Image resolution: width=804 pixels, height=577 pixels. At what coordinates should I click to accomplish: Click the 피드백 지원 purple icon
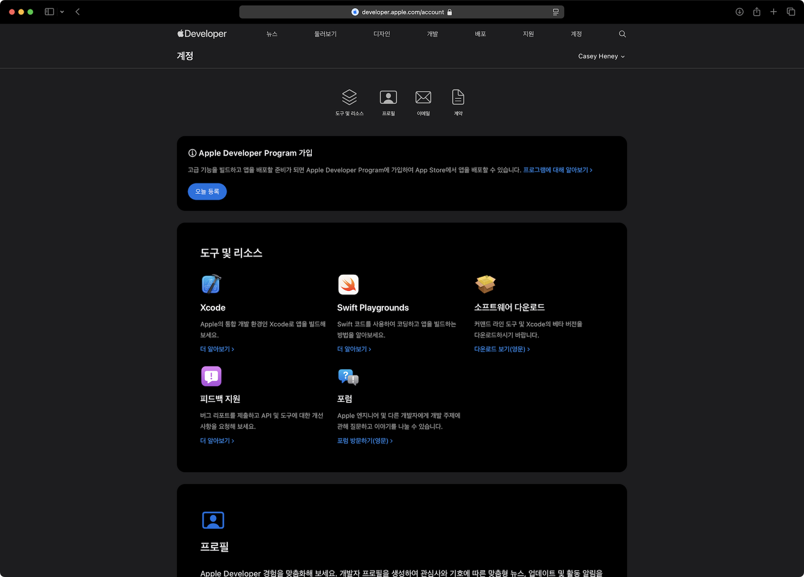tap(211, 376)
